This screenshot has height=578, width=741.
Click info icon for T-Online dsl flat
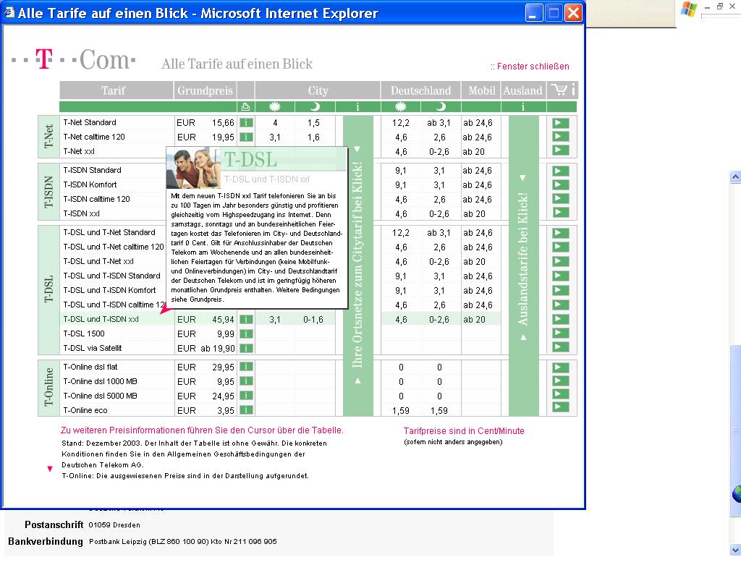click(246, 367)
